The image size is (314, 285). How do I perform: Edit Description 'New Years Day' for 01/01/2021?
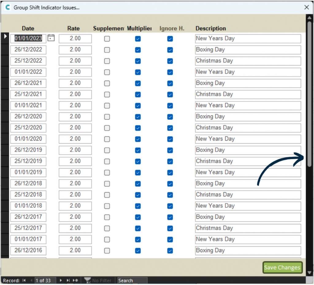tap(248, 106)
